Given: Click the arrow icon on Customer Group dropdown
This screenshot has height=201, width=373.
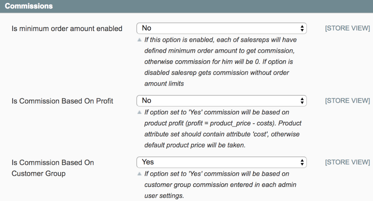Looking at the screenshot, I should (302, 162).
